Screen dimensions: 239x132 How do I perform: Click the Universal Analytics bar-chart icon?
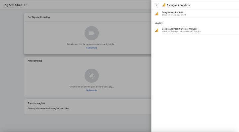157,30
